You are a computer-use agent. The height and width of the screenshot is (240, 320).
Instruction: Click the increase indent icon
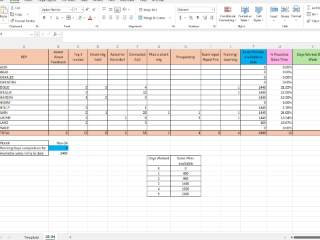click(x=131, y=17)
